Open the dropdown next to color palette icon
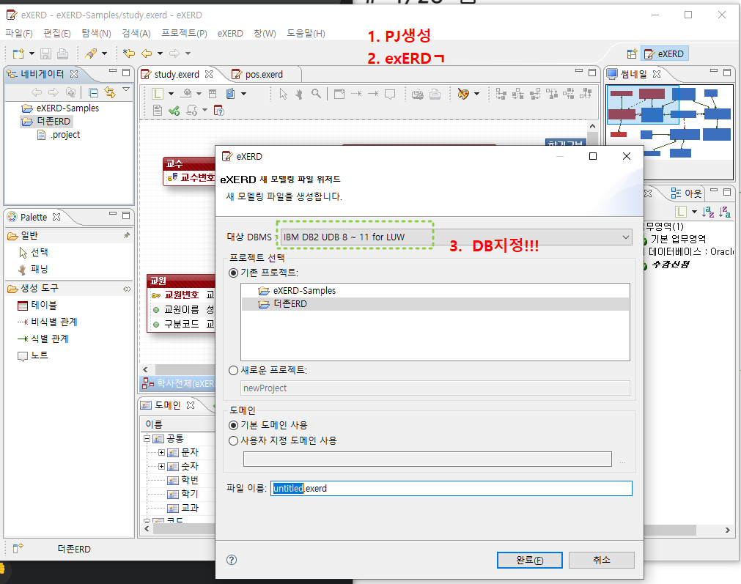Screen dimensions: 741x584 pos(477,94)
